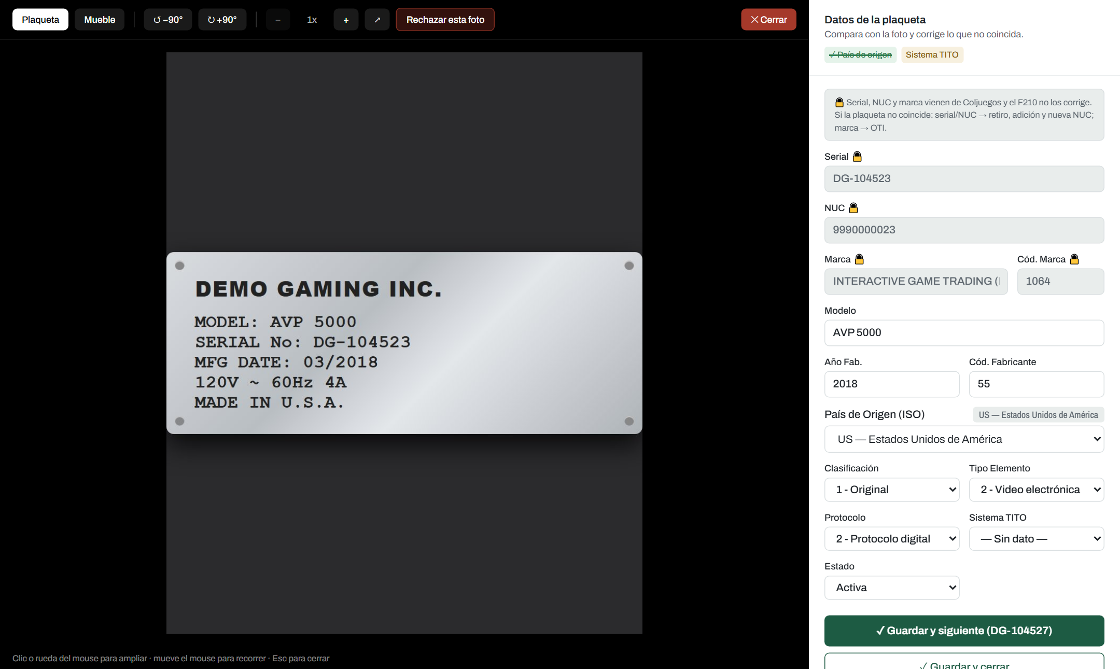The width and height of the screenshot is (1120, 669).
Task: Zoom out with the minus button
Action: 278,20
